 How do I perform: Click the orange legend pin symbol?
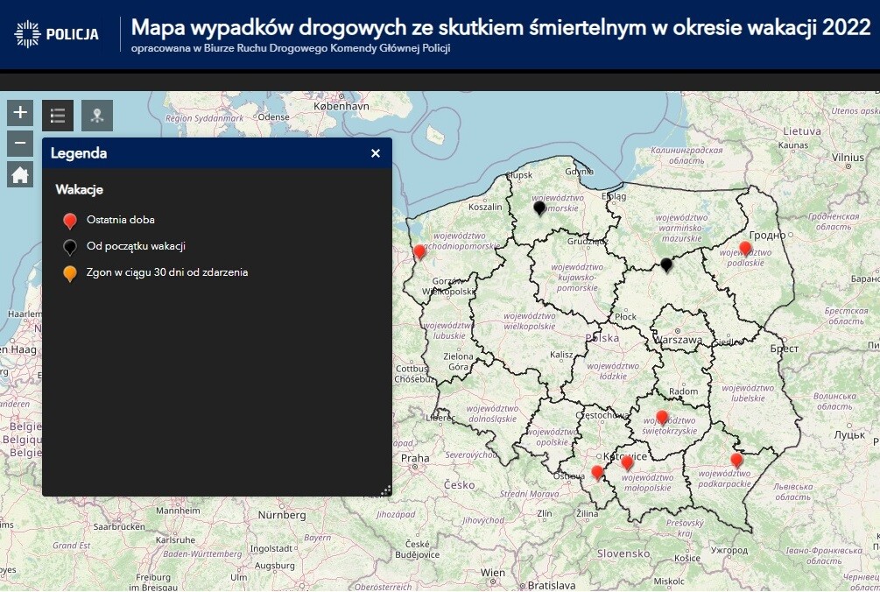pyautogui.click(x=70, y=274)
